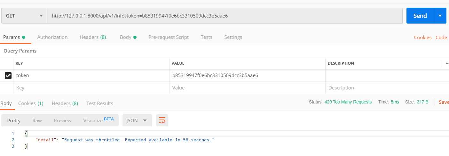449x156 pixels.
Task: Click the request URL field
Action: point(225,16)
